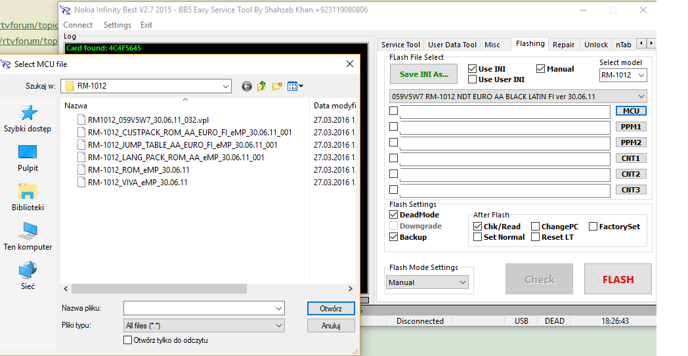
Task: Enable Use User INI checkbox
Action: coord(472,79)
